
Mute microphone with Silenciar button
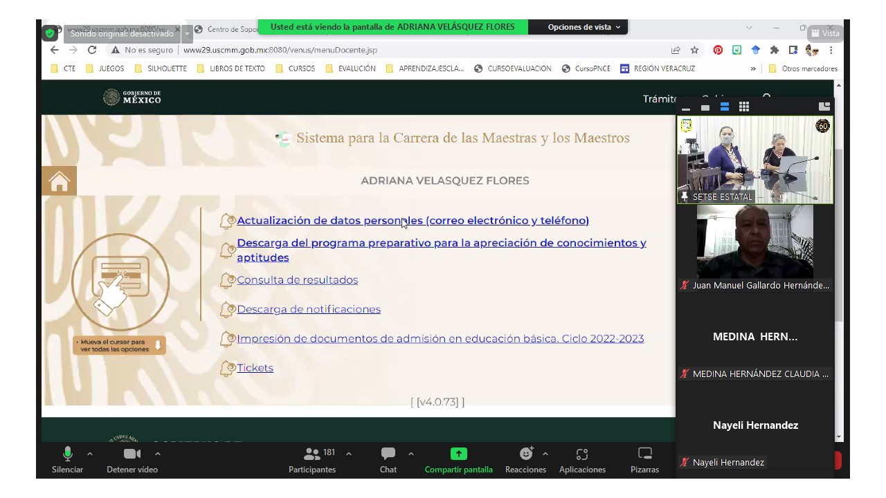pyautogui.click(x=67, y=461)
